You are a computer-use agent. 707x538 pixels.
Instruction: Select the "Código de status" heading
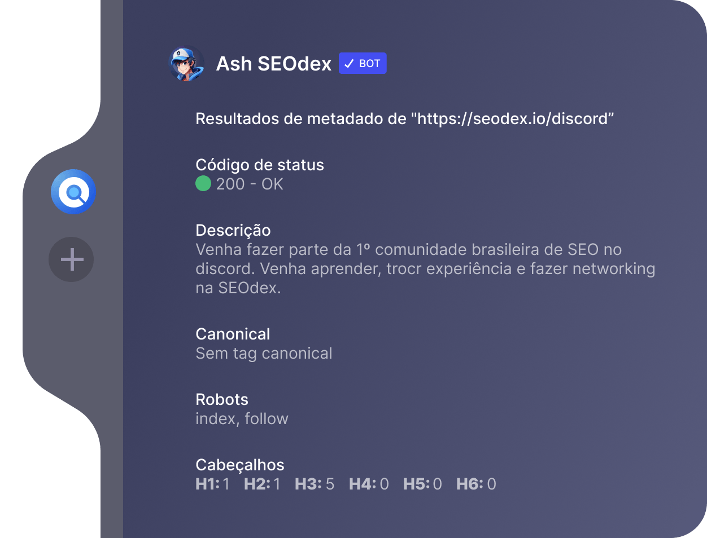[x=260, y=165]
